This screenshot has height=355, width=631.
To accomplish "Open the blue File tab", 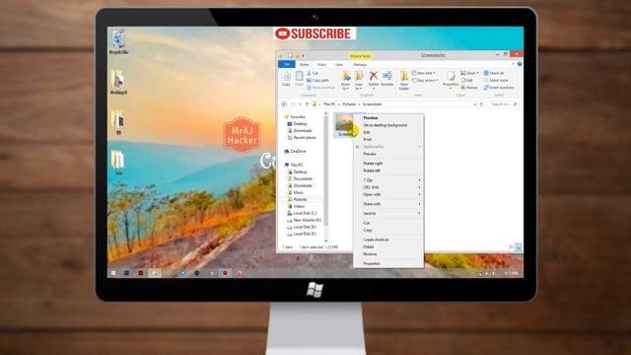I will tap(287, 64).
